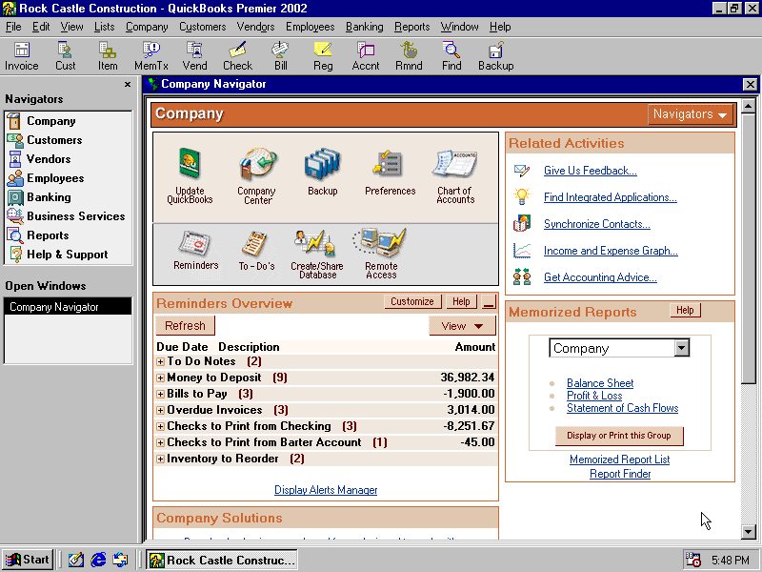This screenshot has height=572, width=762.
Task: Click the Customize button
Action: coord(412,301)
